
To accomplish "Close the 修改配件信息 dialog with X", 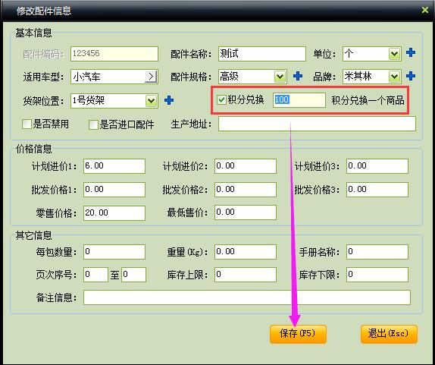I will 424,11.
